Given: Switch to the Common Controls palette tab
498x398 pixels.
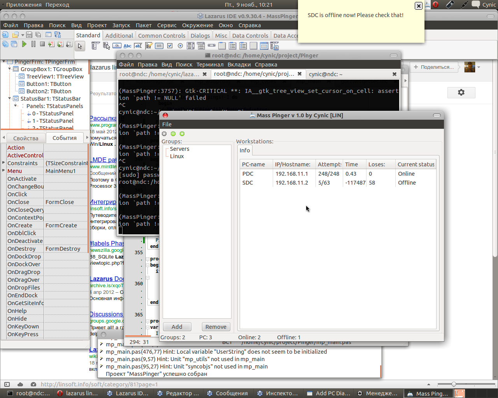Looking at the screenshot, I should point(161,35).
